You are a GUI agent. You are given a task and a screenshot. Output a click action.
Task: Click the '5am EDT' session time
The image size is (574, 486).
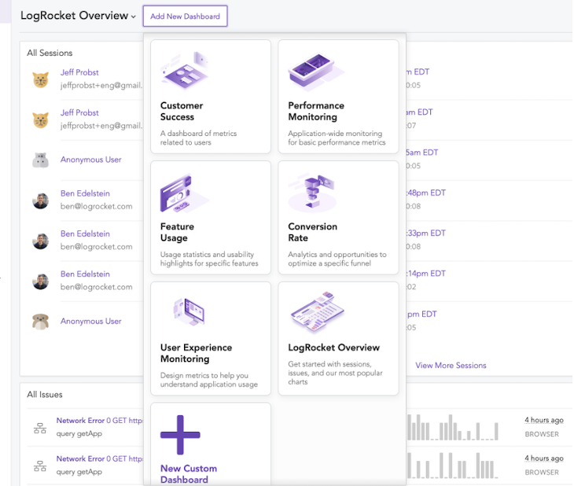point(422,153)
